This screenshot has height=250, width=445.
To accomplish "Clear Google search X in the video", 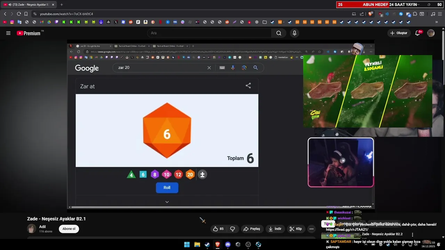I will (209, 68).
